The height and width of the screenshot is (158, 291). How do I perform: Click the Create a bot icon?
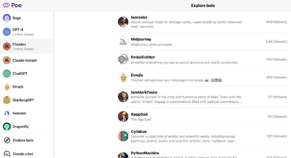click(7, 154)
